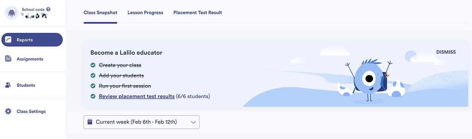Screen dimensions: 472x139
Task: Open the School code help question icon
Action: (x=48, y=9)
